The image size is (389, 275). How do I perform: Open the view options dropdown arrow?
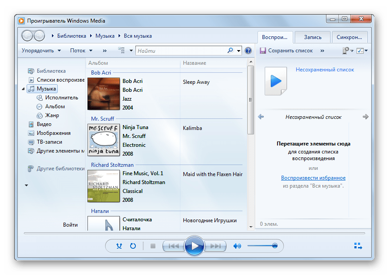[131, 51]
